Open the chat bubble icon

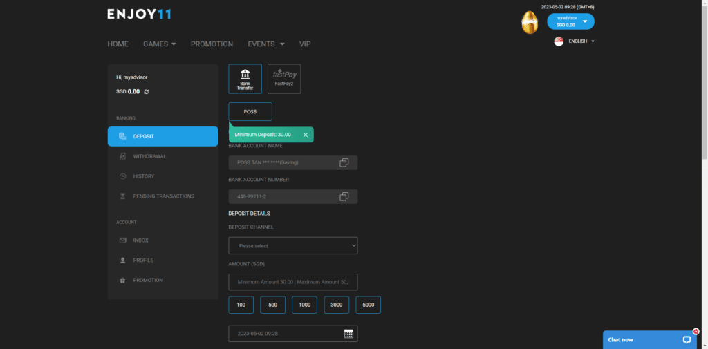tap(687, 339)
